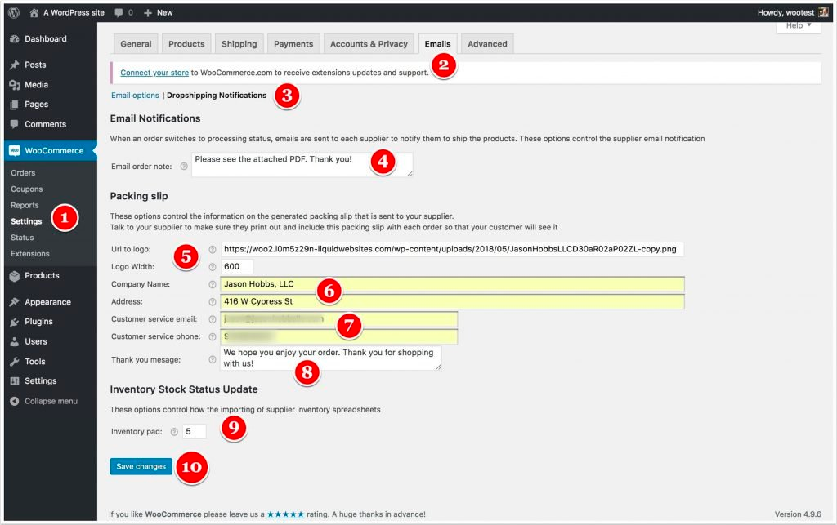The height and width of the screenshot is (525, 837).
Task: Click help tooltip icon for Thank you mesage
Action: 213,360
